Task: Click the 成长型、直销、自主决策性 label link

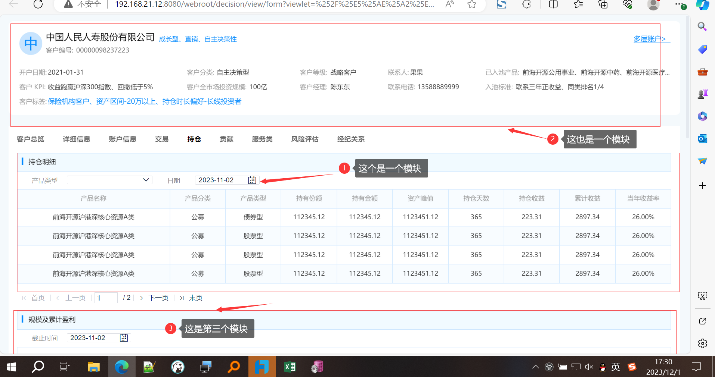Action: (x=198, y=39)
